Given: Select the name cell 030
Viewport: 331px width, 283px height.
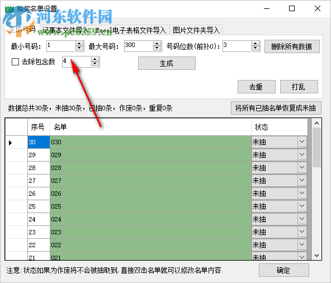Looking at the screenshot, I should (150, 142).
